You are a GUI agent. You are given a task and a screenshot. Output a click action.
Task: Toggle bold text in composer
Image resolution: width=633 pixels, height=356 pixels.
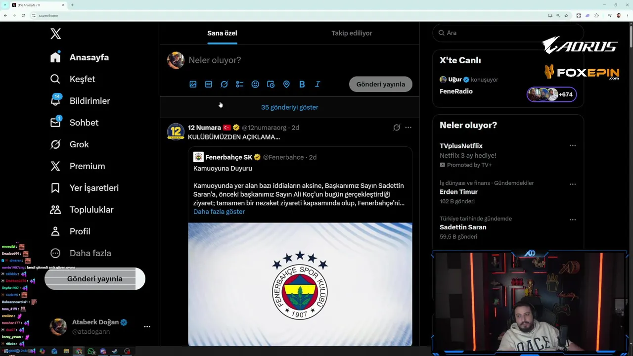tap(302, 85)
